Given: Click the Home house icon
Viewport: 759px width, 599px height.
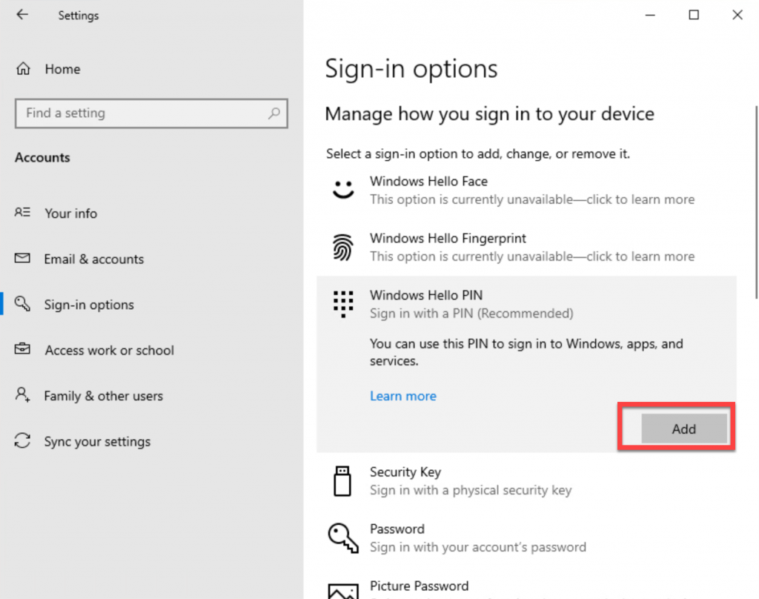Looking at the screenshot, I should pyautogui.click(x=23, y=68).
